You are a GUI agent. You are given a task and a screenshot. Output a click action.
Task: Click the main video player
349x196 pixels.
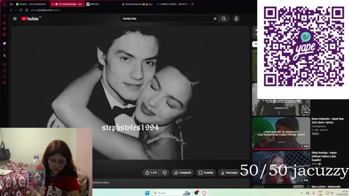[x=130, y=93]
